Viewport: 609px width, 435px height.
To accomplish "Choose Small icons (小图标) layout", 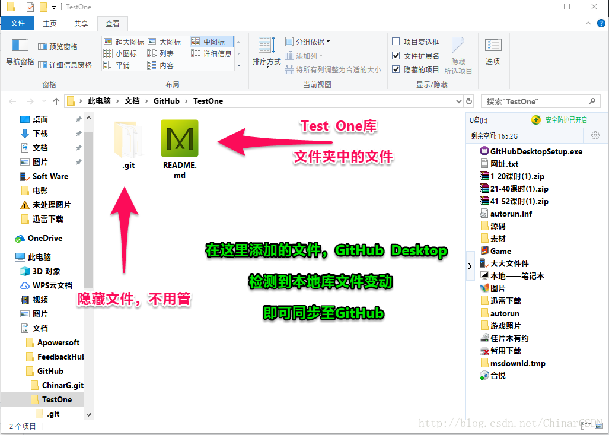I will [120, 53].
